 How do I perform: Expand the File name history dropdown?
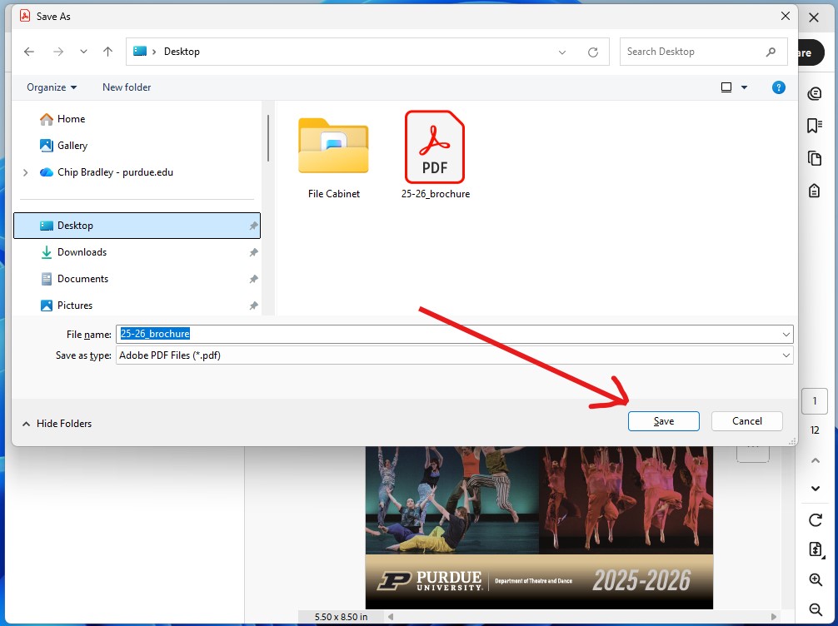786,334
